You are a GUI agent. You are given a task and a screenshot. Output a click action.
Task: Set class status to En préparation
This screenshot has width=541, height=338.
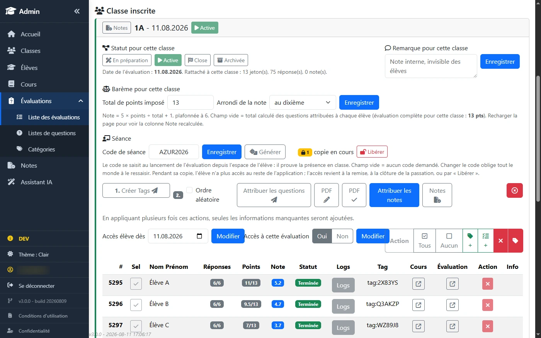click(x=127, y=60)
